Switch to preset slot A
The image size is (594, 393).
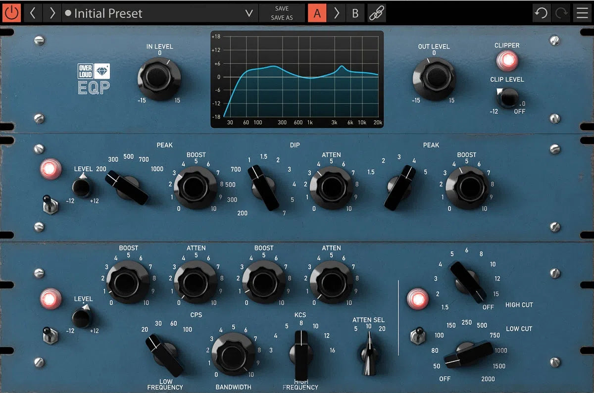click(317, 13)
